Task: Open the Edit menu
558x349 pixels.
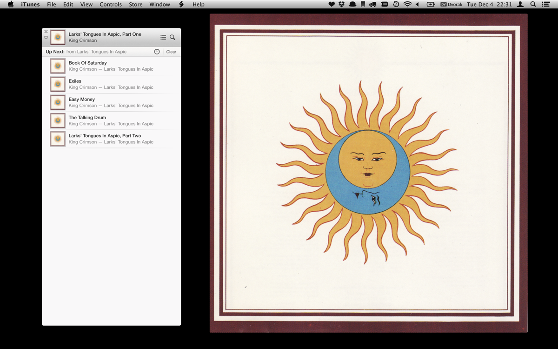Action: [x=68, y=4]
